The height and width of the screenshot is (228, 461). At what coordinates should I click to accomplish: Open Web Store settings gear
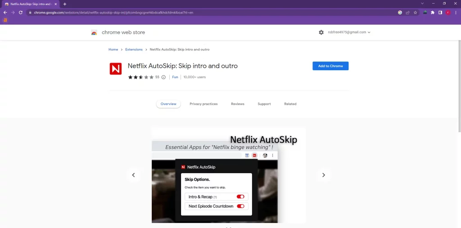pyautogui.click(x=321, y=32)
